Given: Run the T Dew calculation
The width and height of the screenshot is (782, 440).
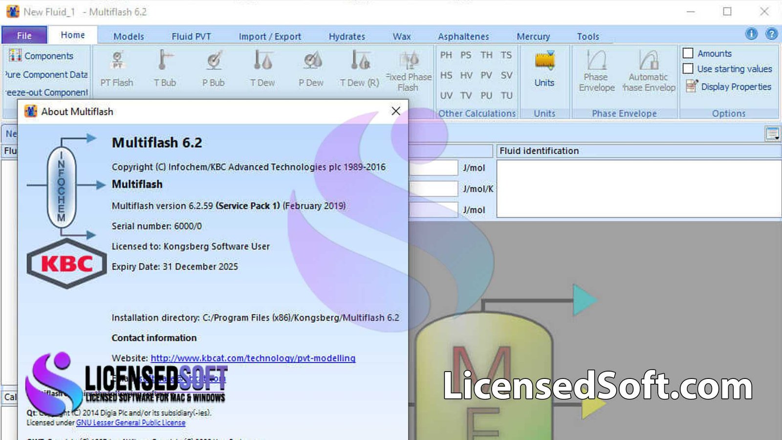Looking at the screenshot, I should pos(262,68).
